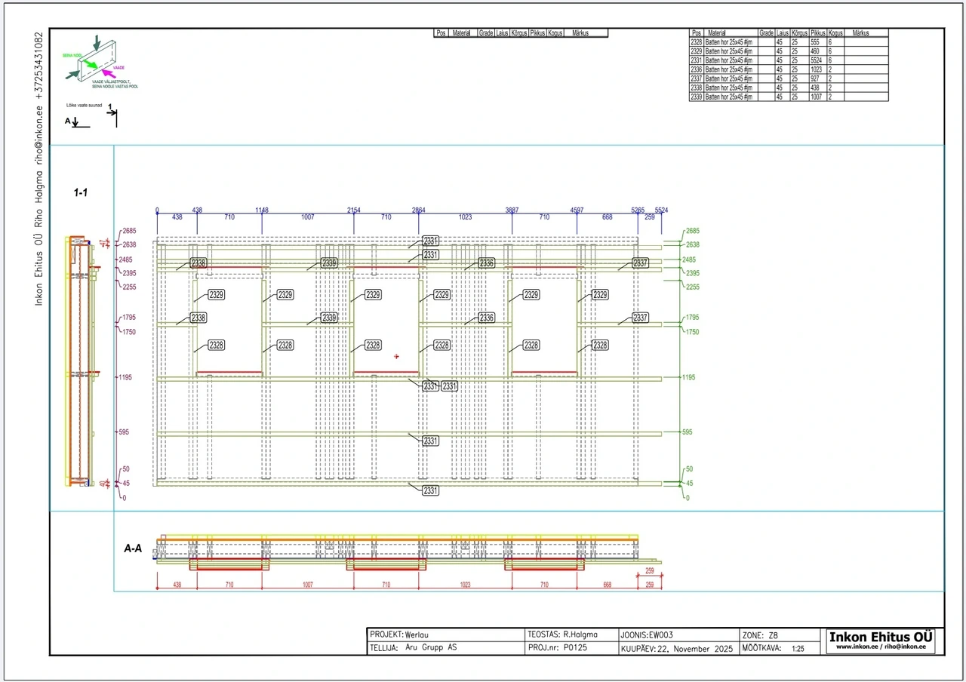Click the Pikkus header in filled table
The height and width of the screenshot is (682, 966).
click(817, 33)
